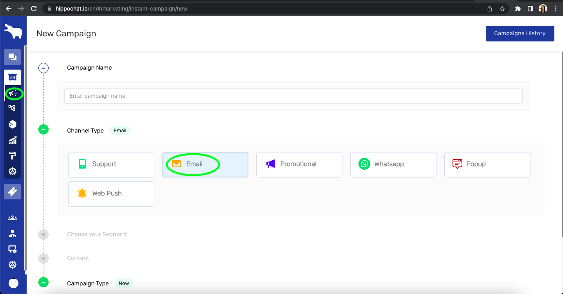The height and width of the screenshot is (294, 563).
Task: Pick the Popup channel type
Action: click(487, 164)
